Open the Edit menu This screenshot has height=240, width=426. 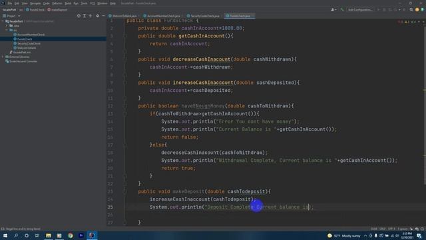pyautogui.click(x=17, y=3)
